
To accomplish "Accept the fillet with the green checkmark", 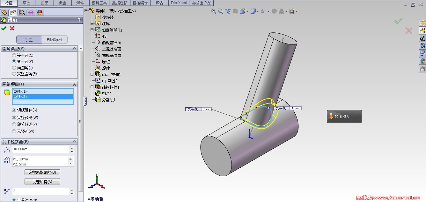I will [x=4, y=28].
